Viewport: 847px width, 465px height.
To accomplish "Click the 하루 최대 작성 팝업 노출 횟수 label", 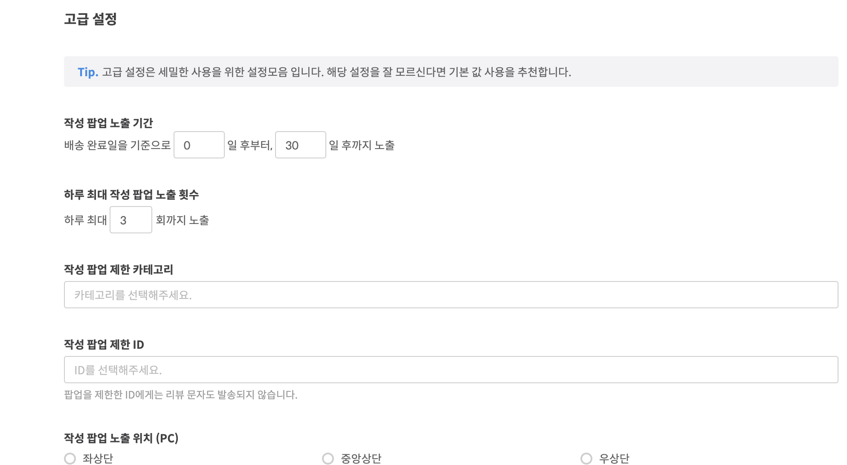I will pos(131,195).
